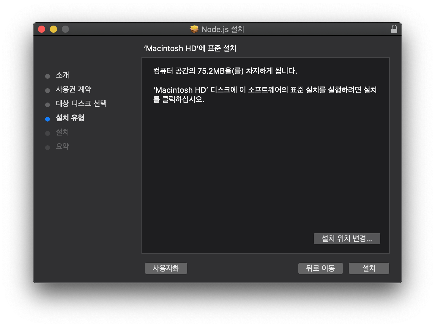The image size is (435, 327).
Task: Select the 대상 디스크 선택 step
Action: [81, 103]
